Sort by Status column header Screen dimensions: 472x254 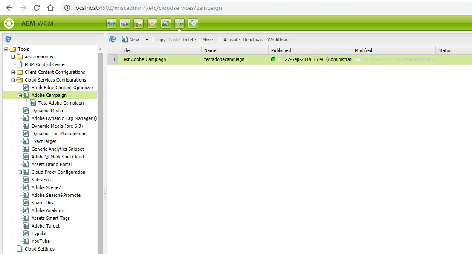click(454, 50)
